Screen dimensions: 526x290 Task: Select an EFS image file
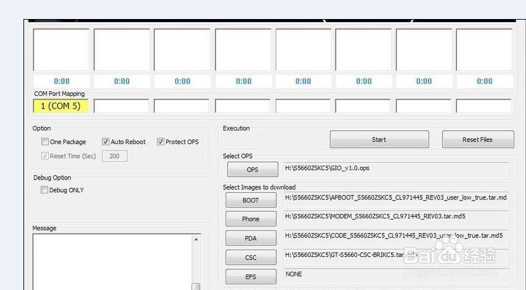point(251,277)
